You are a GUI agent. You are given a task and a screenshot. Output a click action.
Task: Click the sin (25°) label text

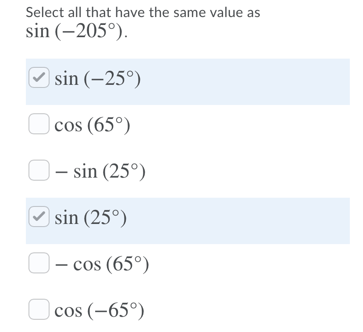point(90,217)
